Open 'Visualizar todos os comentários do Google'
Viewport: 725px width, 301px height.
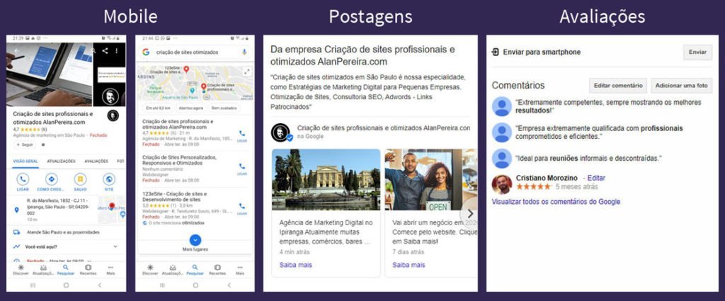(556, 202)
